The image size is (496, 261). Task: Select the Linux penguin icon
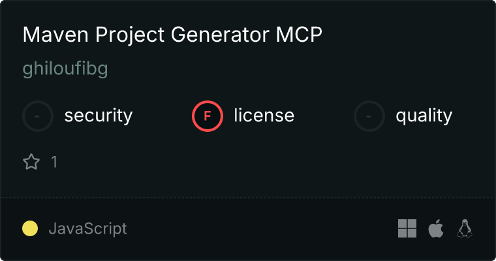(x=465, y=228)
